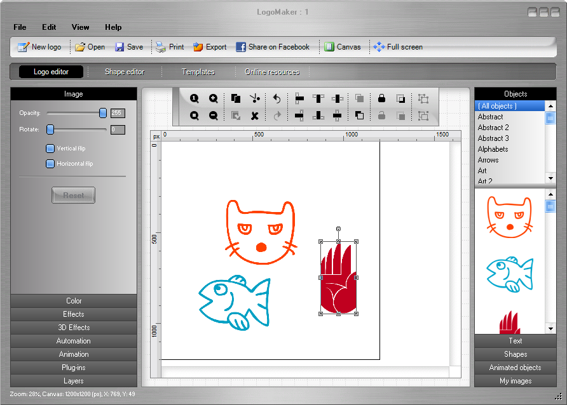Expand the Layers panel section
The image size is (567, 405).
click(x=74, y=381)
